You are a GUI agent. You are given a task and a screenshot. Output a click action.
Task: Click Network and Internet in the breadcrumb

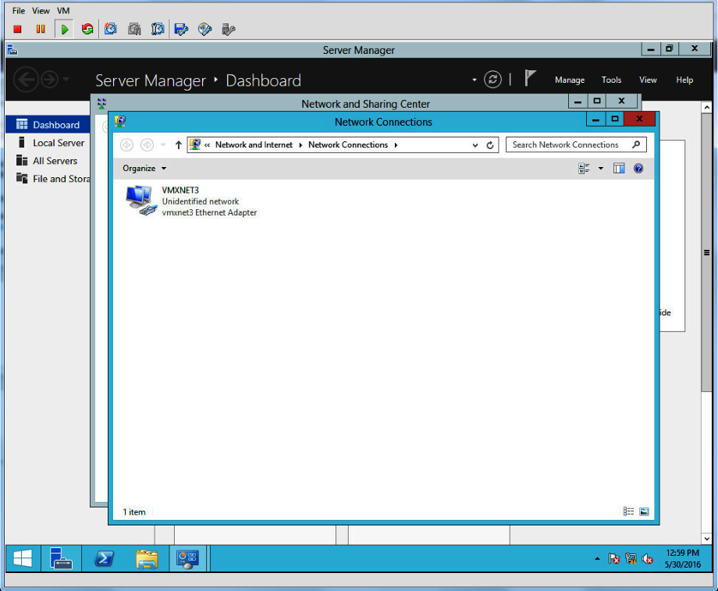254,144
